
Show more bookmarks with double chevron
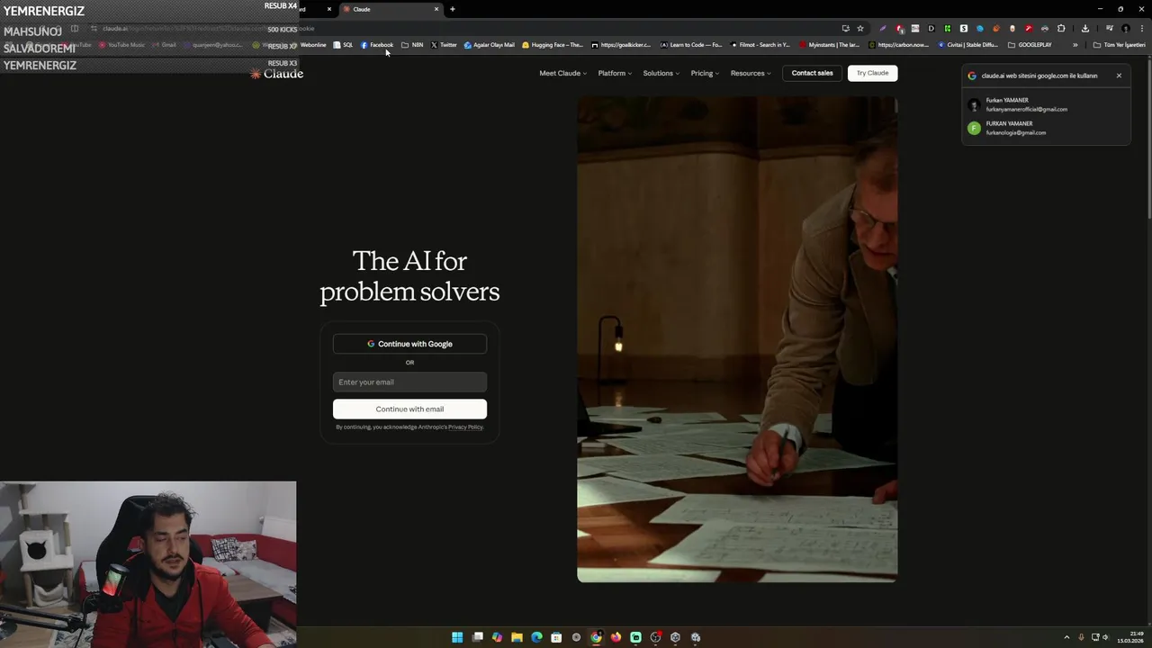coord(1075,45)
